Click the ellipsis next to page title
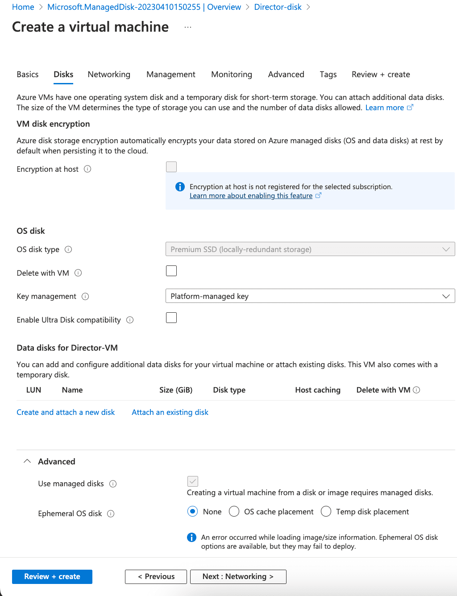 187,27
